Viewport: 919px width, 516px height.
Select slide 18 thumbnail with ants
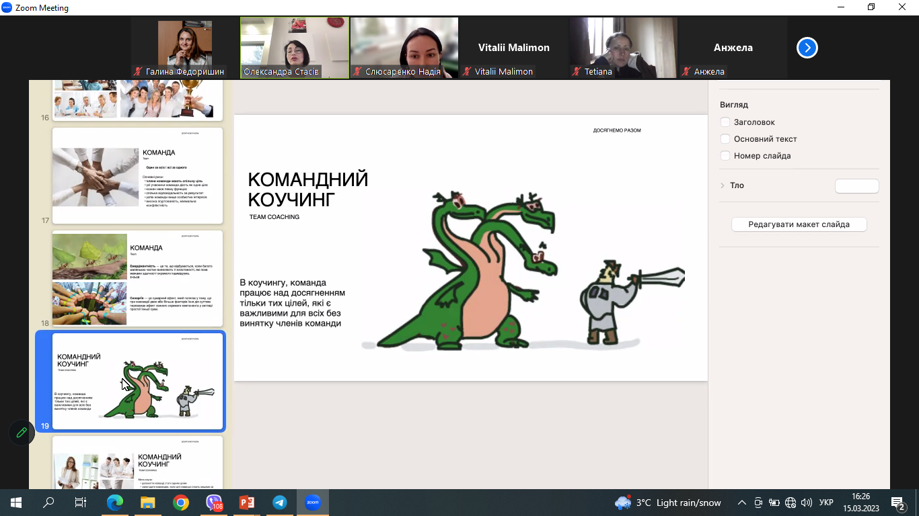137,279
